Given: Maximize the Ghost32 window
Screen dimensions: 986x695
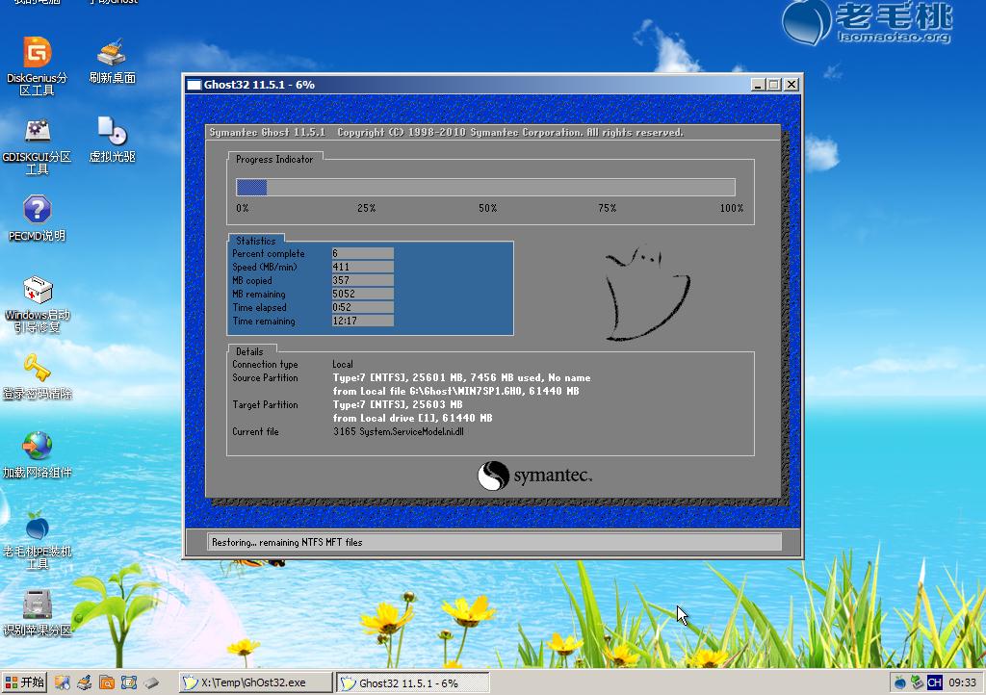Looking at the screenshot, I should point(774,85).
